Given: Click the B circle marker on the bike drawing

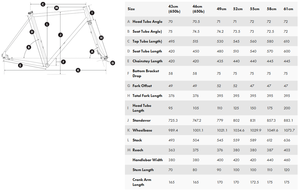Looking at the screenshot, I should coord(29,47).
